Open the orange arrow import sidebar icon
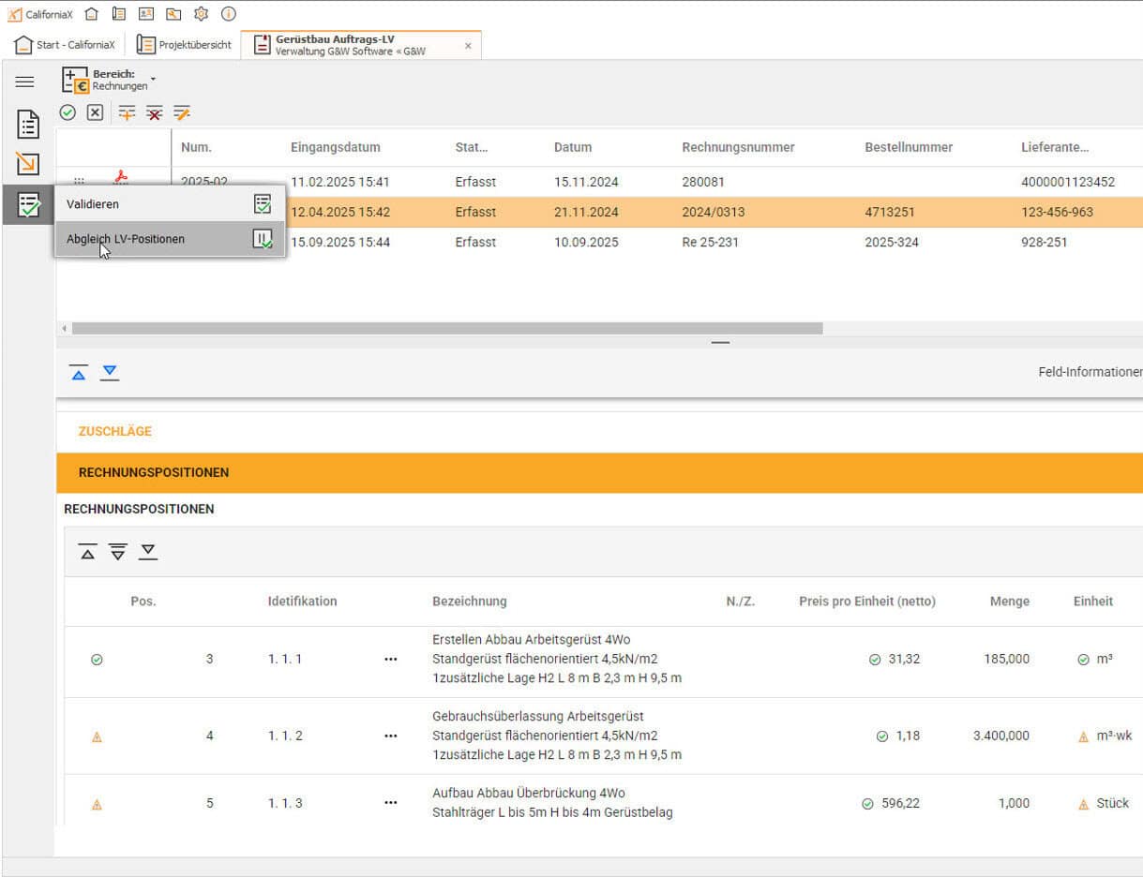 pos(28,163)
